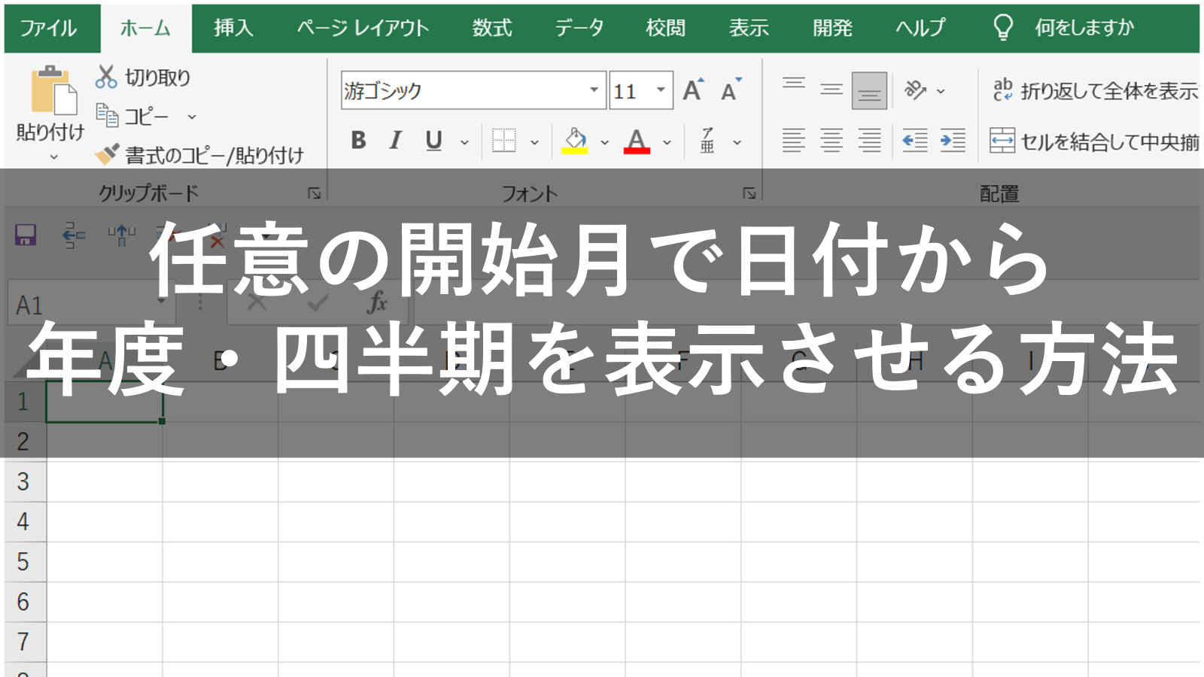Open the ファイル tab

pos(48,29)
